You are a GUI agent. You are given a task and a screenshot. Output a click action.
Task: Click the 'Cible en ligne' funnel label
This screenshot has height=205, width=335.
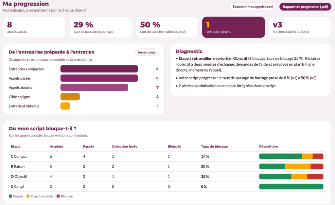tap(19, 97)
